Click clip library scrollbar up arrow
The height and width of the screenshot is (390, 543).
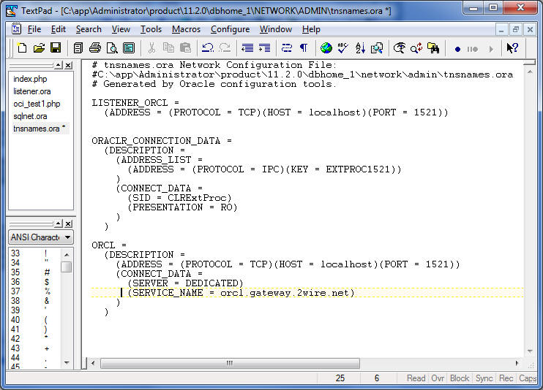click(x=67, y=255)
